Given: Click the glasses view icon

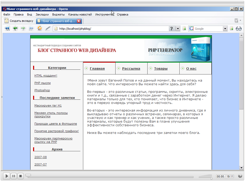Looking at the screenshot, I should pyautogui.click(x=239, y=29).
